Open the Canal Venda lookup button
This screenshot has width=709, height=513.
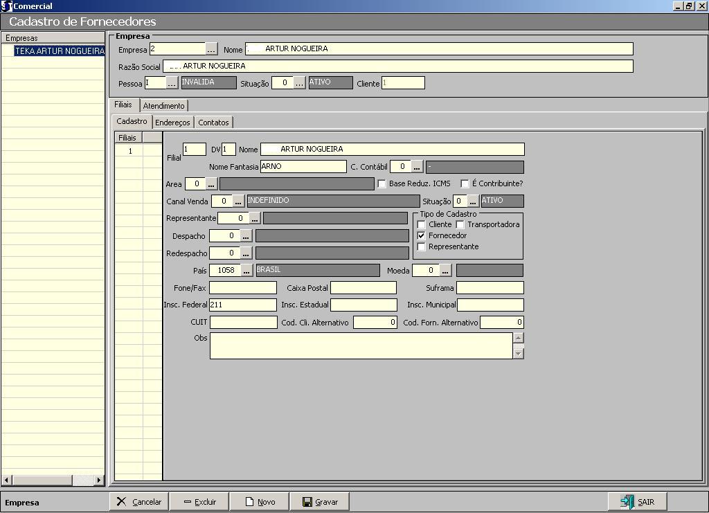[237, 201]
